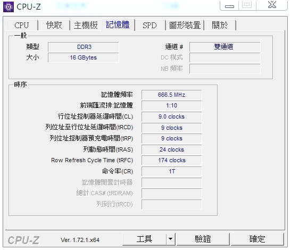The width and height of the screenshot is (291, 250).
Task: Expand the dropdown arrow next to 工具
Action: (x=170, y=239)
